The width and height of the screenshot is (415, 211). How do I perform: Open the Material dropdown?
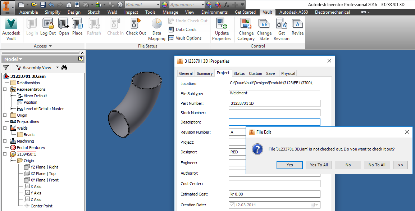click(x=158, y=5)
